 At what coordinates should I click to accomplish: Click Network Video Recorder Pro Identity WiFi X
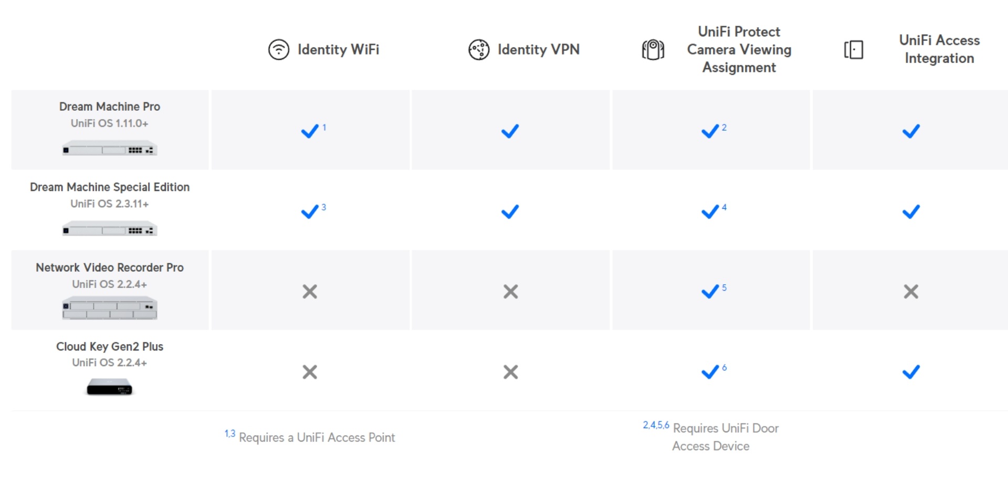tap(310, 292)
